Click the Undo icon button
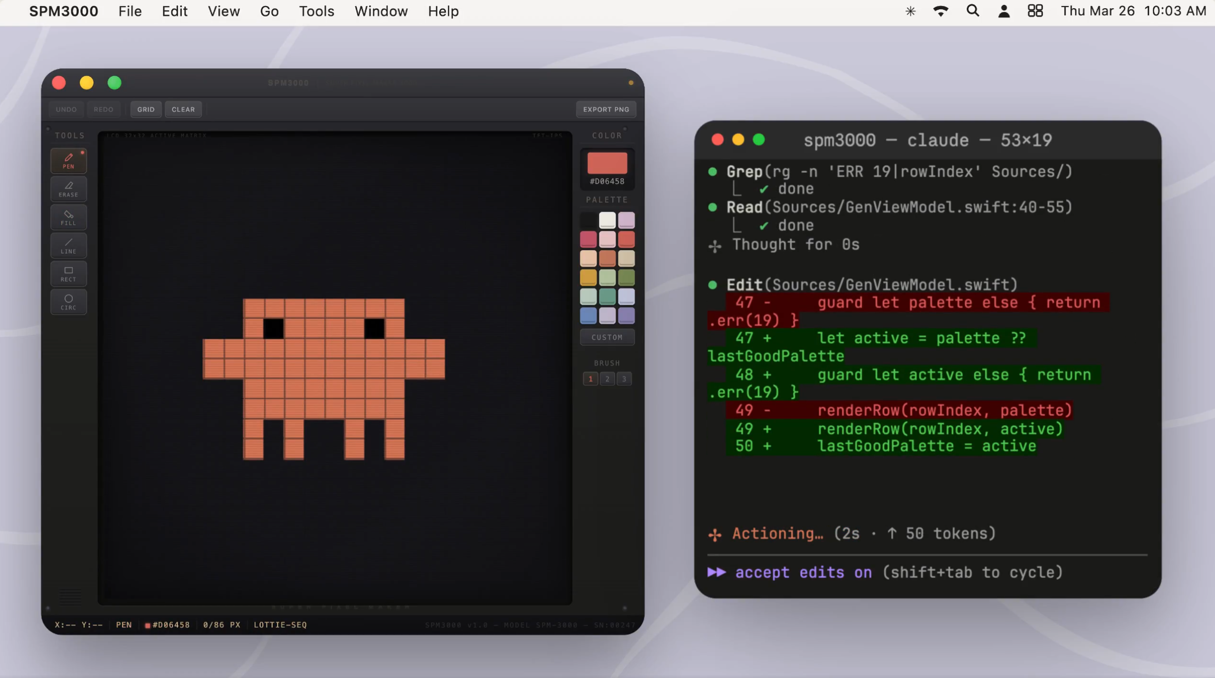The width and height of the screenshot is (1215, 678). [66, 109]
